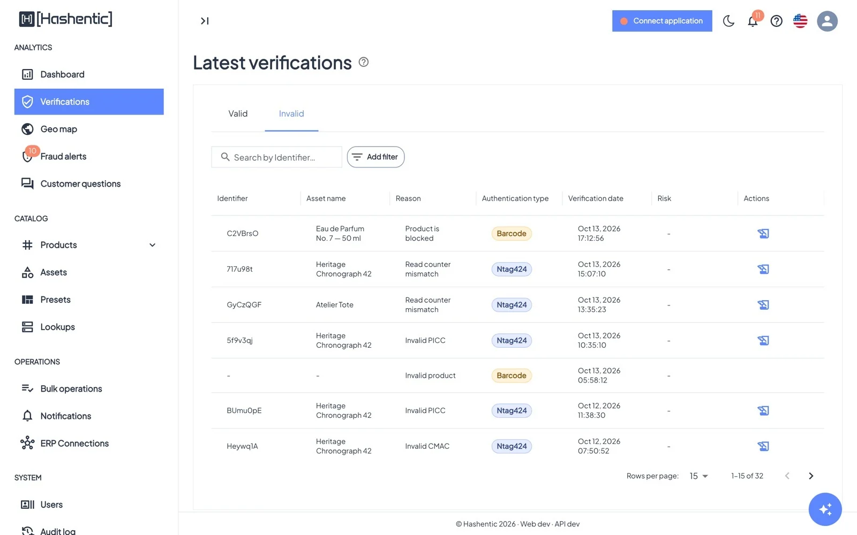Change language via US flag icon
This screenshot has width=857, height=535.
coord(800,21)
